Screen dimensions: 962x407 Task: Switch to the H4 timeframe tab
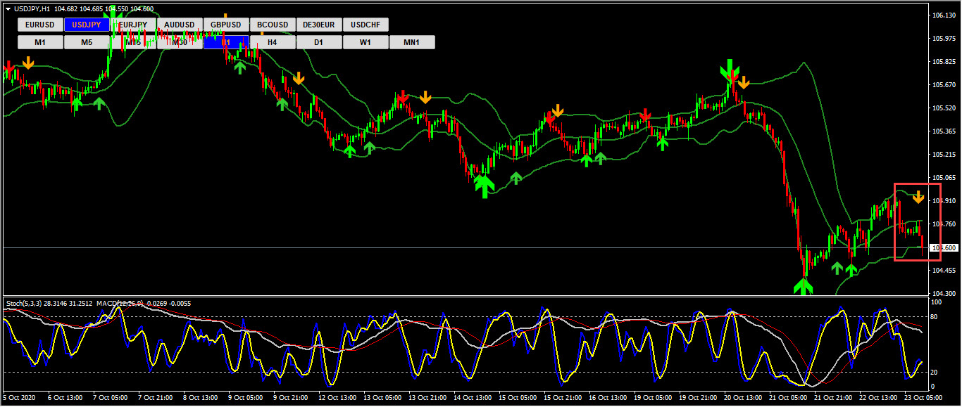click(272, 42)
